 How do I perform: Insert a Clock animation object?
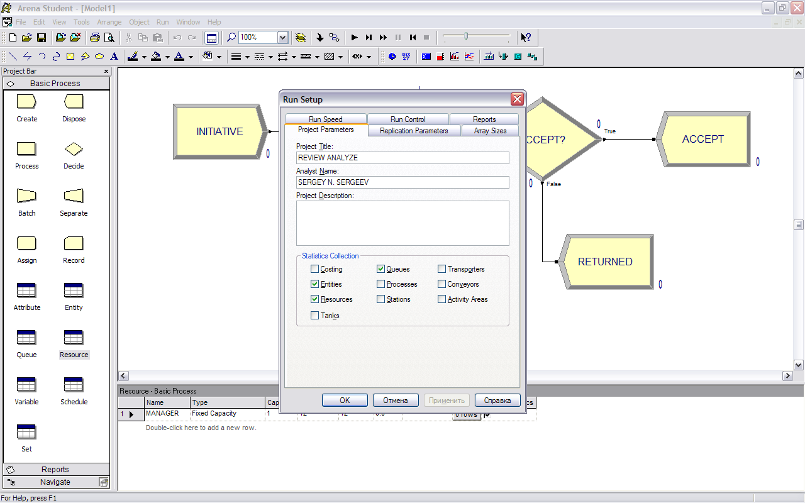pyautogui.click(x=392, y=57)
